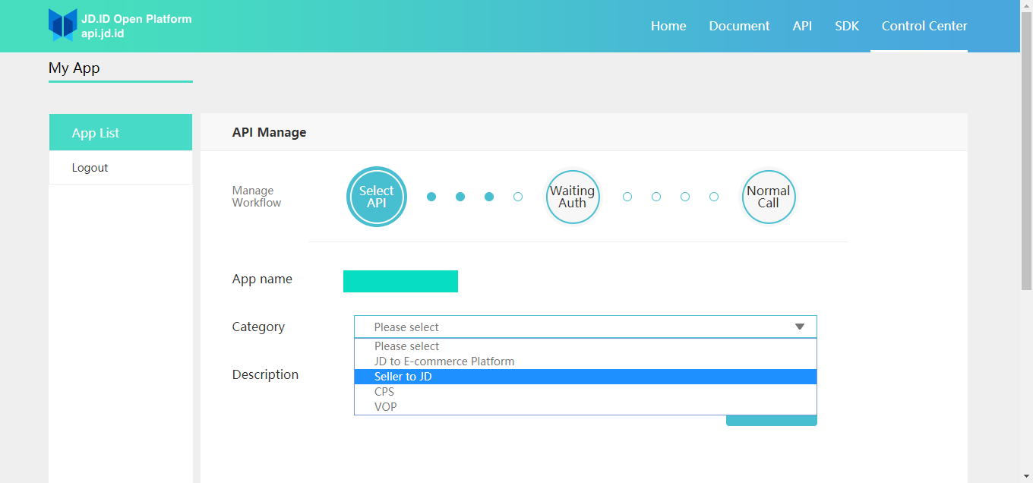This screenshot has height=483, width=1033.
Task: Open the SDK navigation item
Action: [x=847, y=26]
